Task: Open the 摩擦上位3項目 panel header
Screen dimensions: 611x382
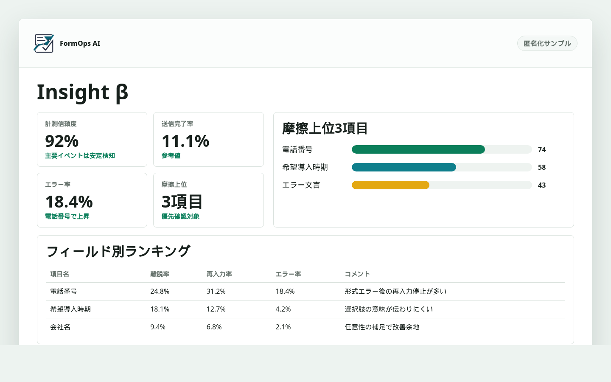Action: tap(325, 129)
